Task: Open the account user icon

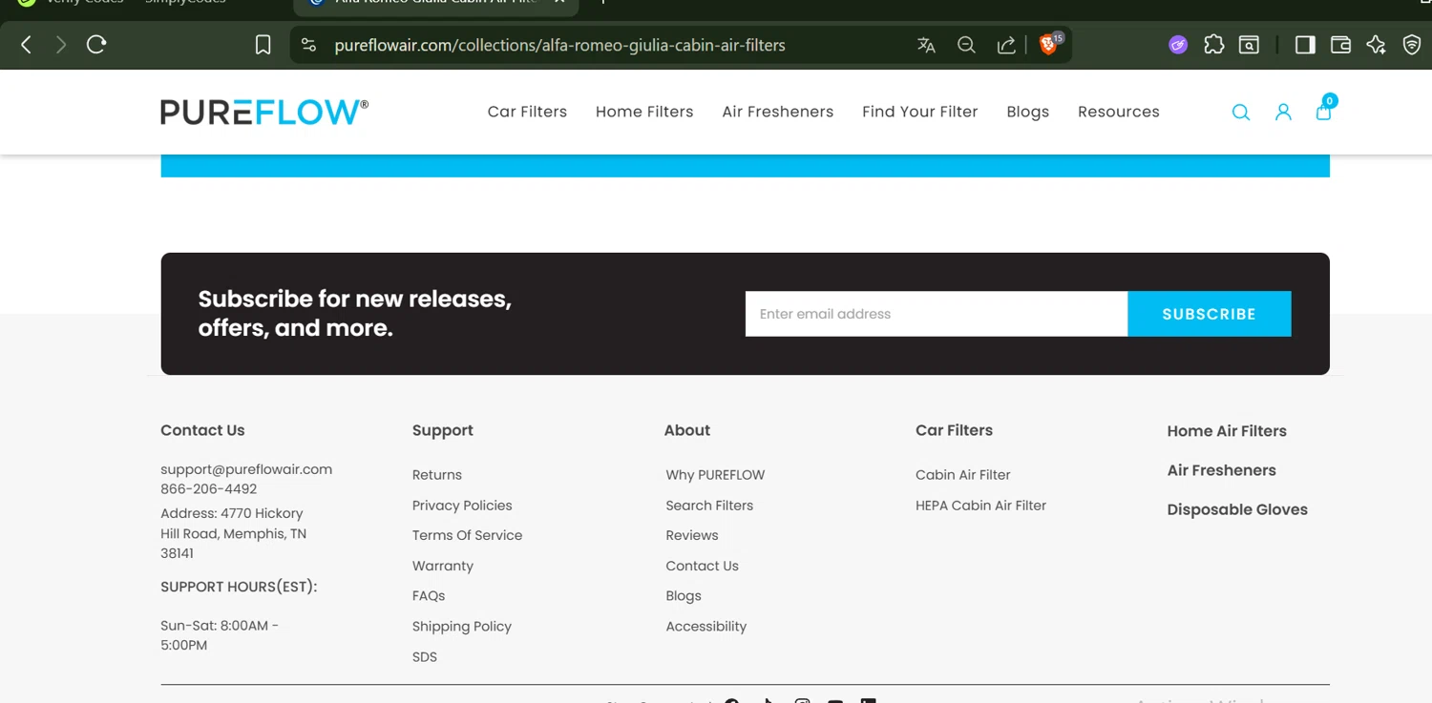Action: [x=1283, y=113]
